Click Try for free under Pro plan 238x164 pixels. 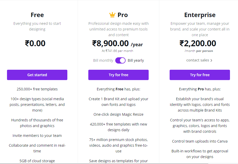click(118, 75)
